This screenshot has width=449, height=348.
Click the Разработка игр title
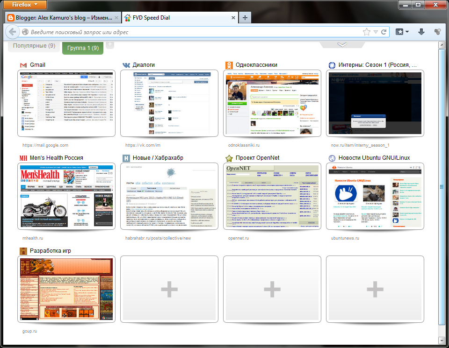tap(51, 251)
